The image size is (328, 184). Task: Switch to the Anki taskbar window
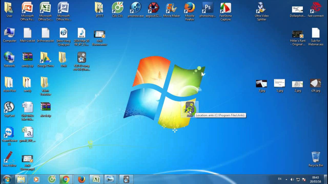[126, 179]
